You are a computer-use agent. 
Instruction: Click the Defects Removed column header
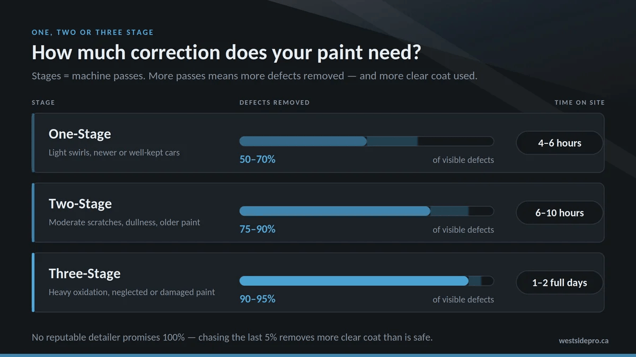click(275, 103)
